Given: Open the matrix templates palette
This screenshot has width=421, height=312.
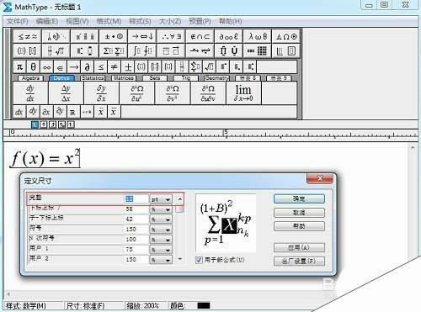Looking at the screenshot, I should 257,51.
